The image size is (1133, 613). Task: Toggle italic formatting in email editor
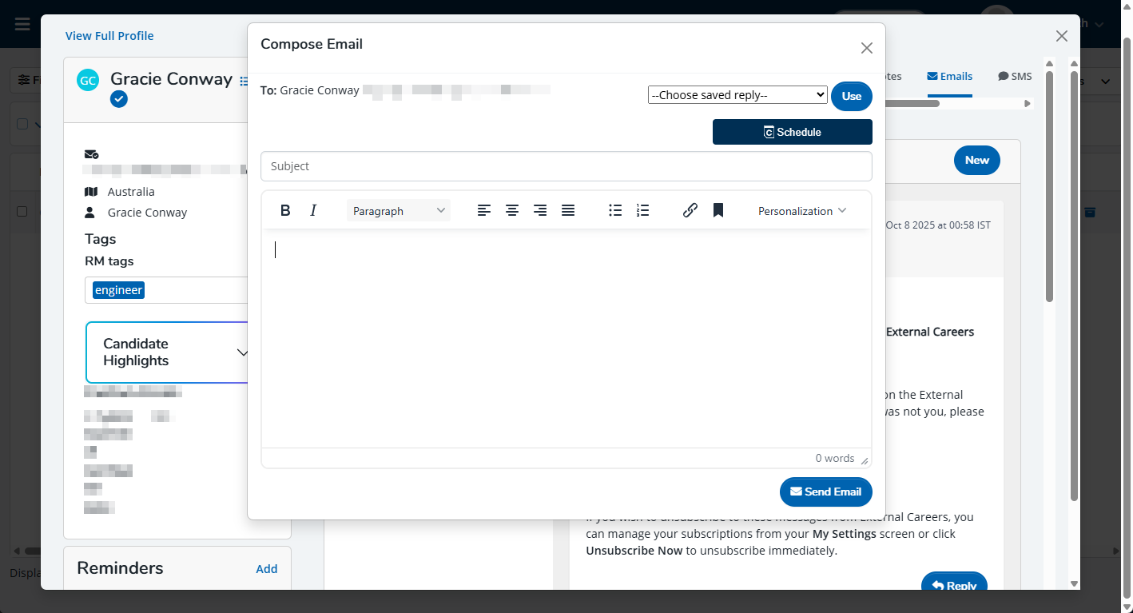(x=313, y=211)
